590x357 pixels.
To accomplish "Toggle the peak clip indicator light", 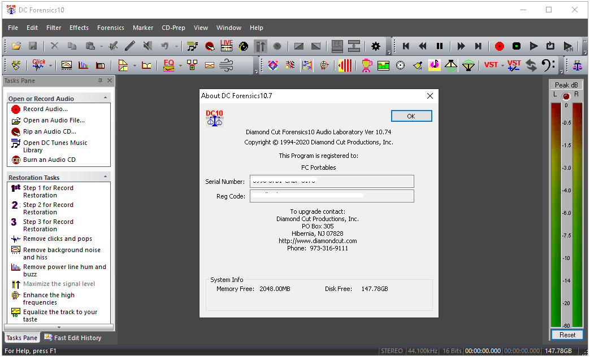I will 566,96.
